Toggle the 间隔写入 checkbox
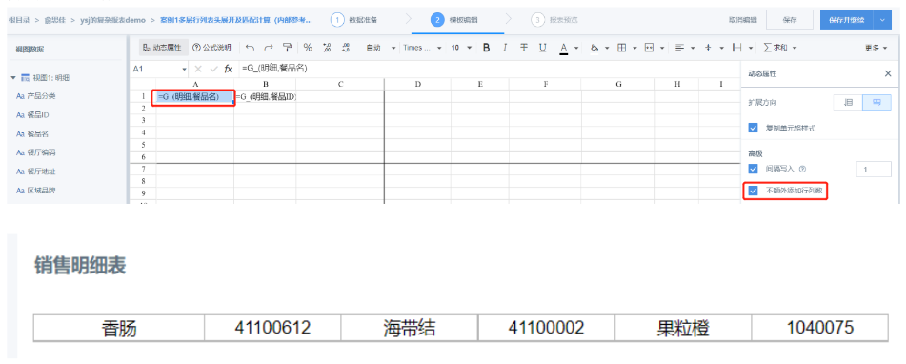906x364 pixels. (753, 169)
